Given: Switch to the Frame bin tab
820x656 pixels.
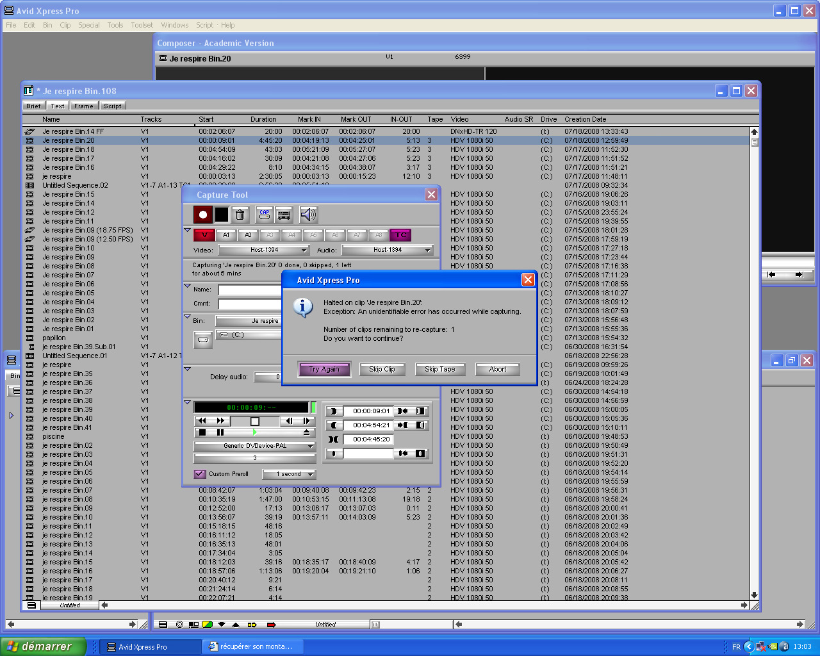Looking at the screenshot, I should point(83,106).
